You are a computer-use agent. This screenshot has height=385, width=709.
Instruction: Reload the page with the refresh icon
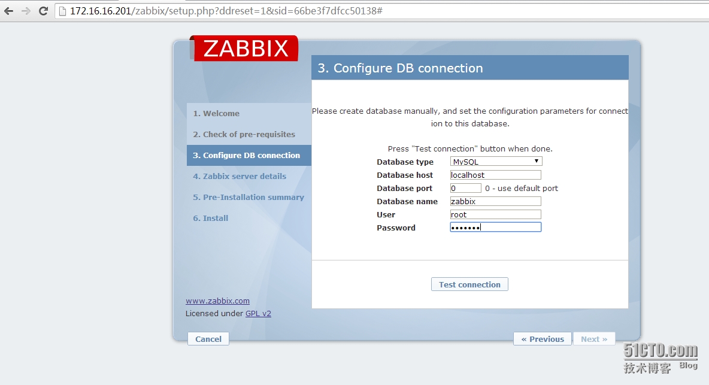point(43,11)
